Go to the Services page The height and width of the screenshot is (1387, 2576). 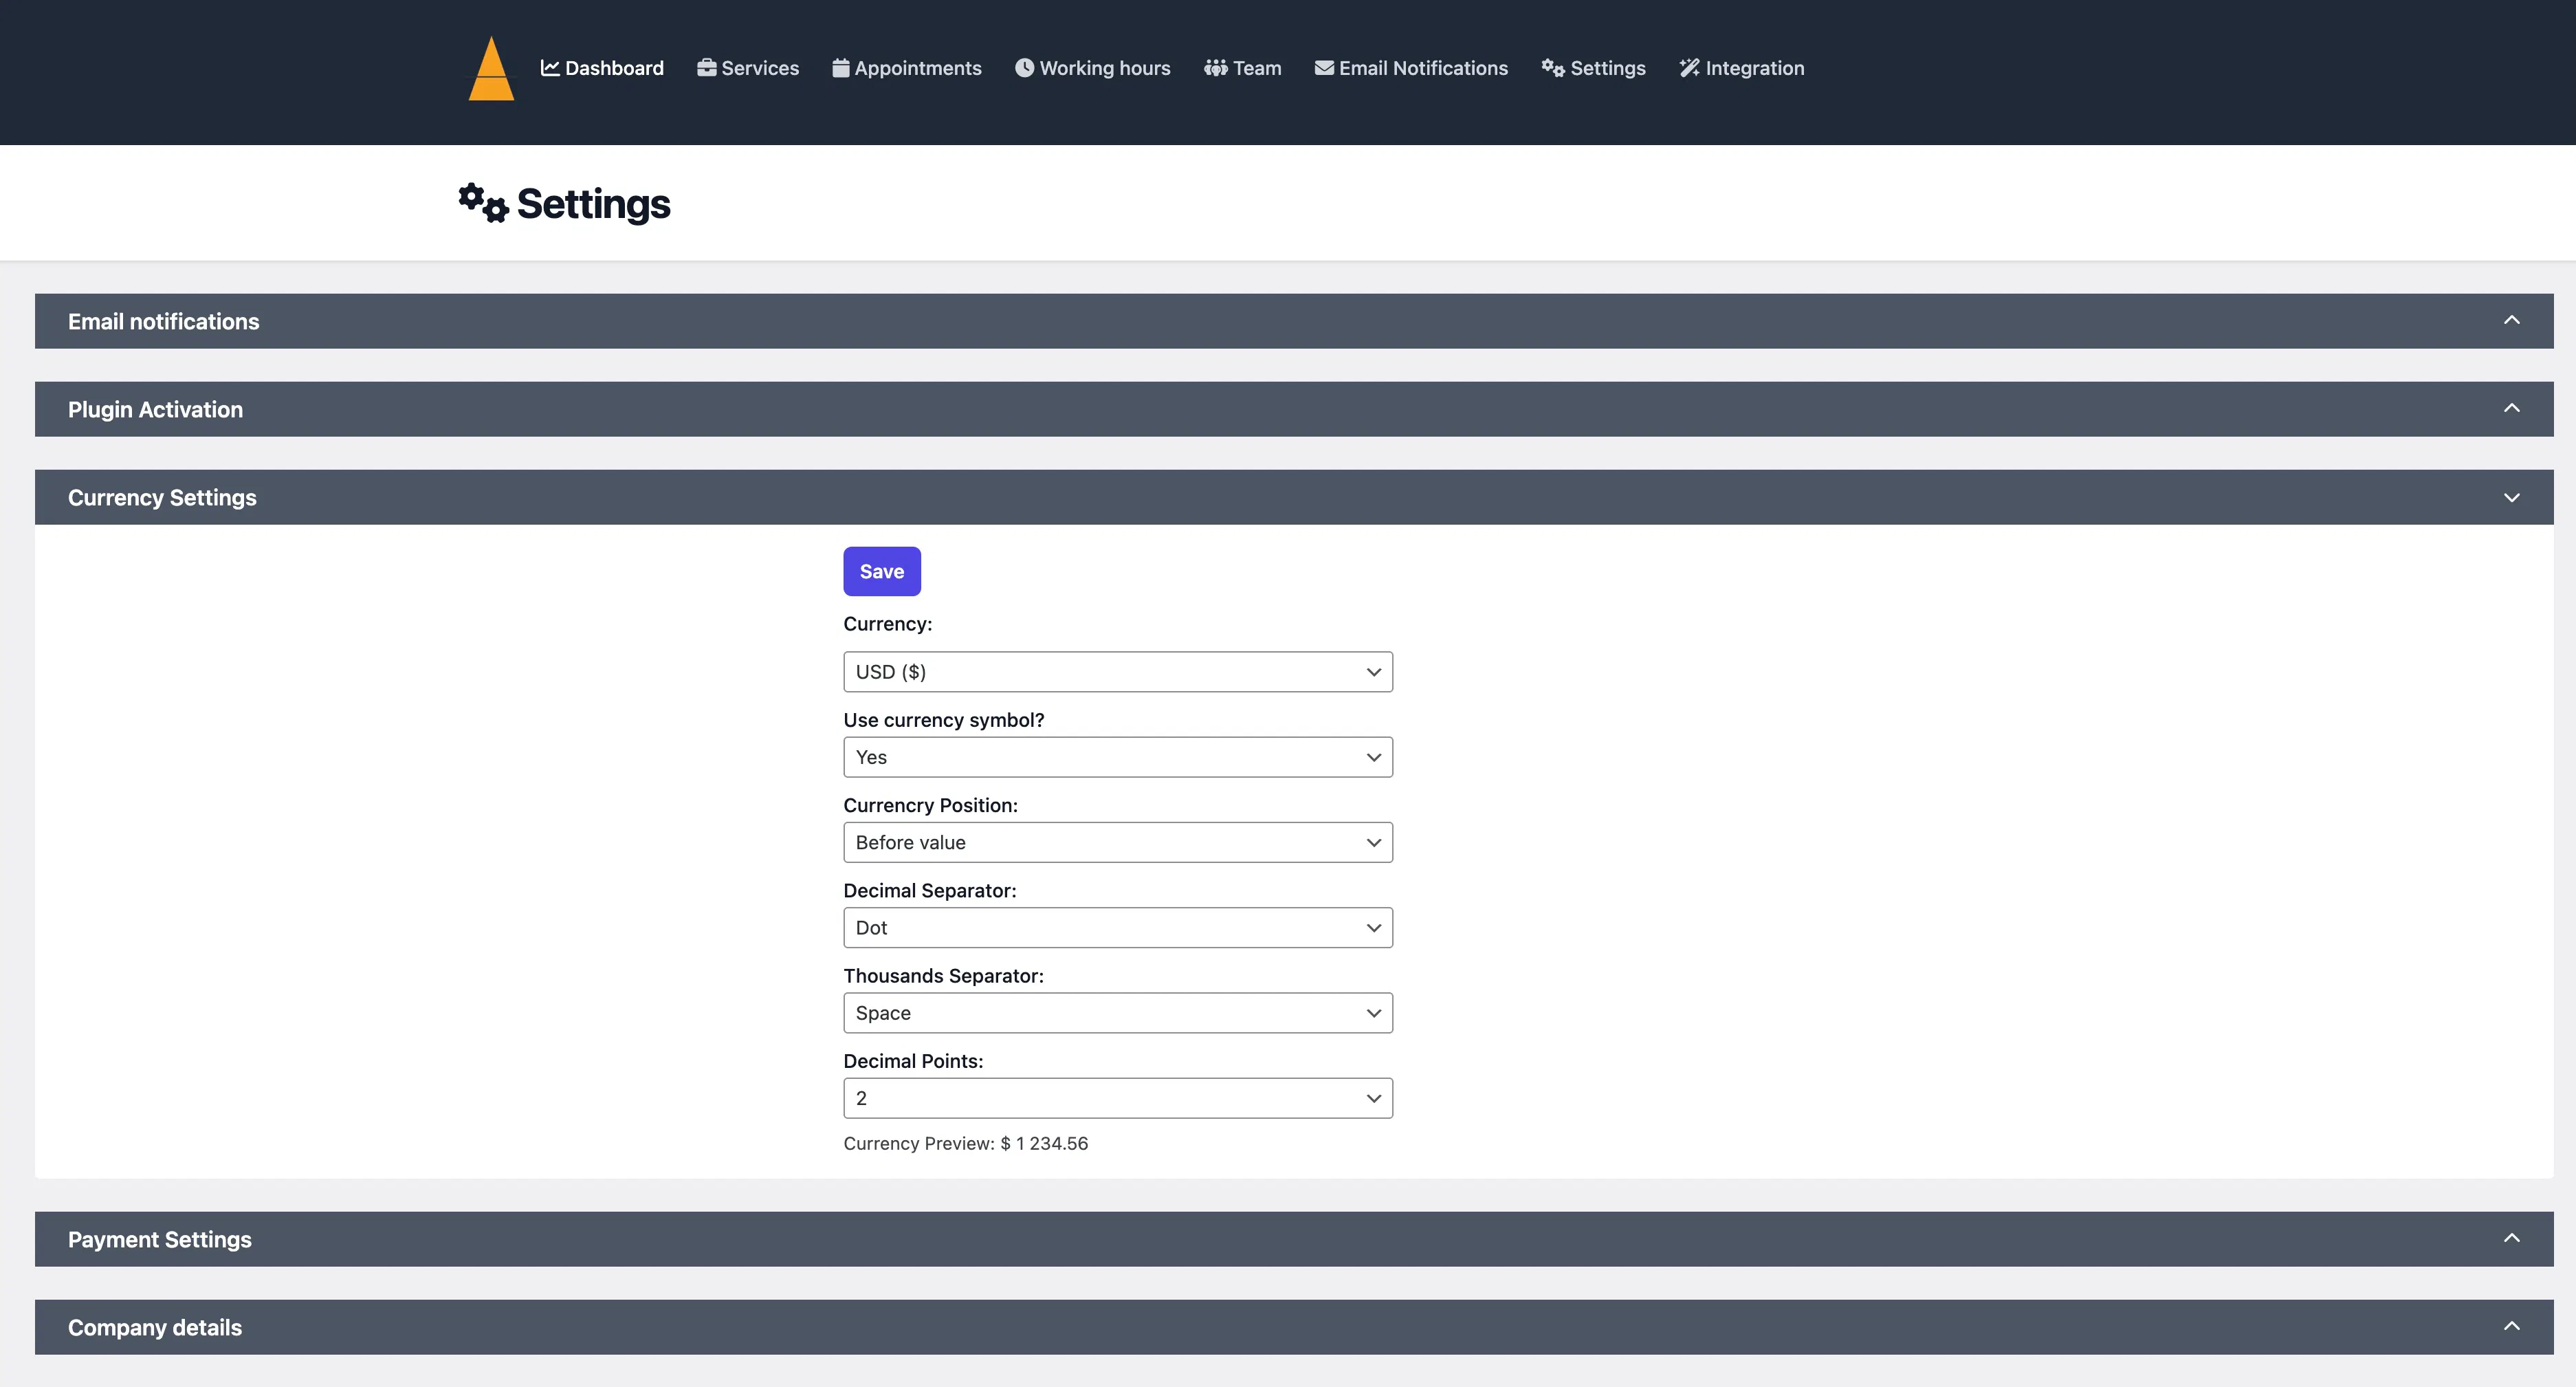coord(748,68)
